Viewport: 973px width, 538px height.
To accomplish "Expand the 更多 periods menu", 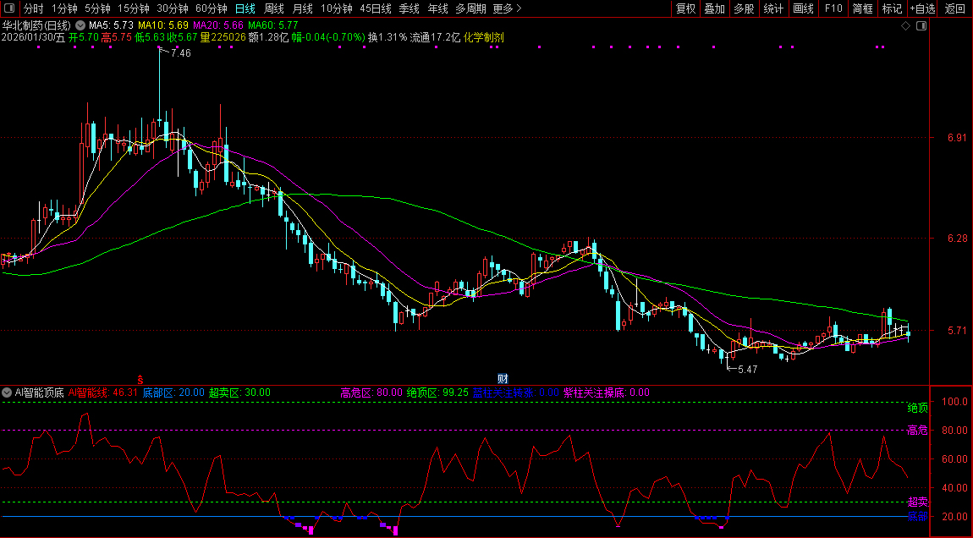I will click(x=507, y=8).
